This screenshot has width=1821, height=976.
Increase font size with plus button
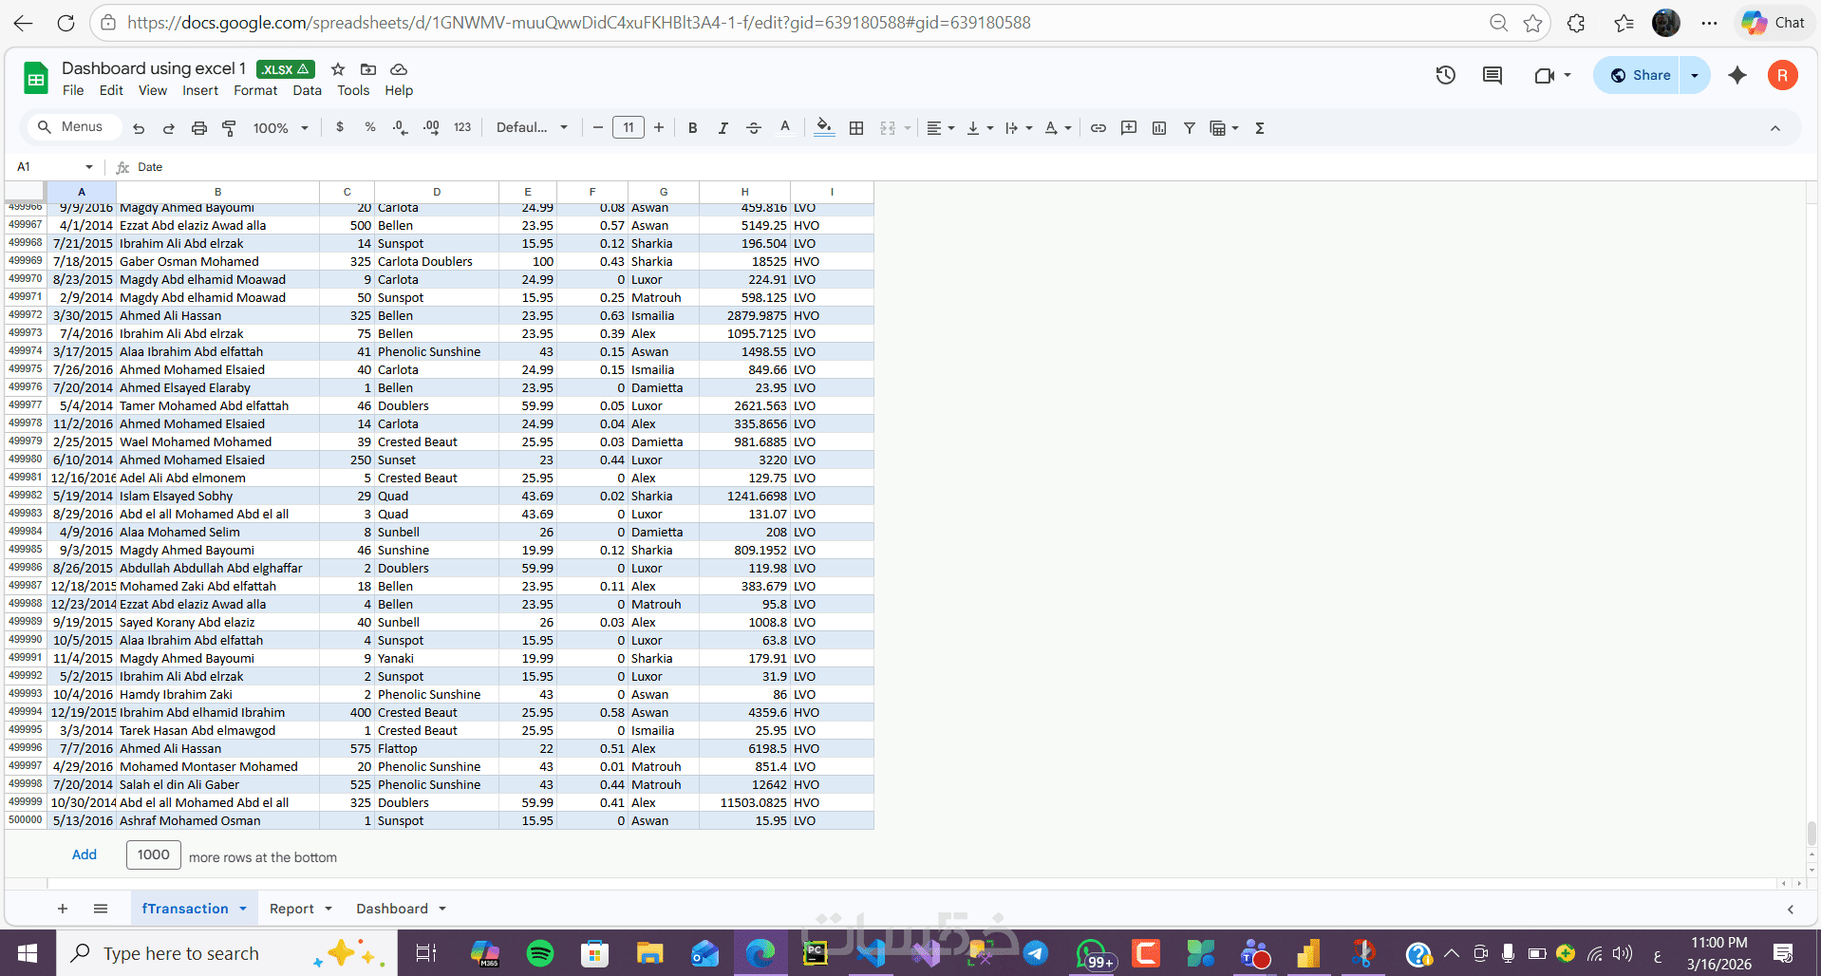point(659,127)
